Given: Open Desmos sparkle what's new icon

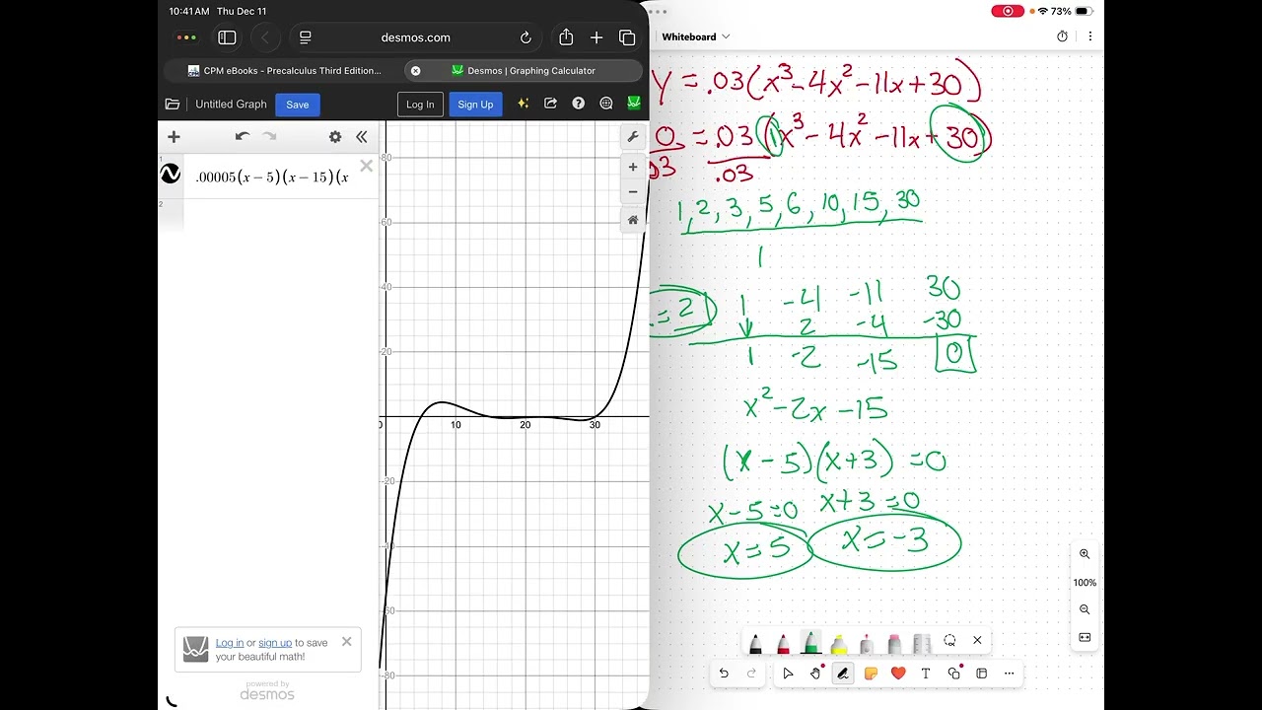Looking at the screenshot, I should pos(524,104).
